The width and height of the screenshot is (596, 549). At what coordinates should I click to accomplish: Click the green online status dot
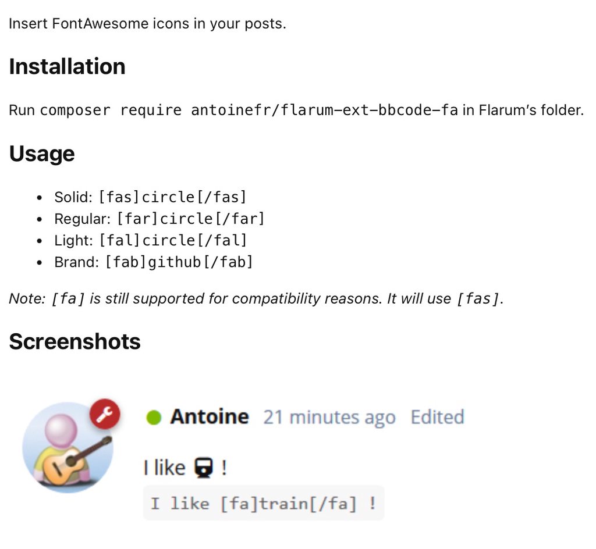coord(154,417)
